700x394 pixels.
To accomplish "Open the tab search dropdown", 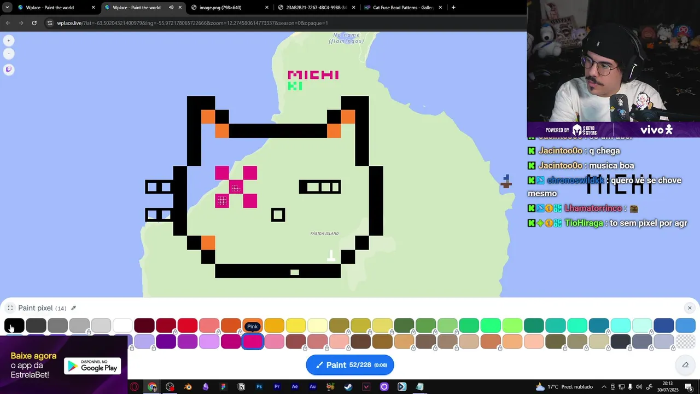I will 7,8.
